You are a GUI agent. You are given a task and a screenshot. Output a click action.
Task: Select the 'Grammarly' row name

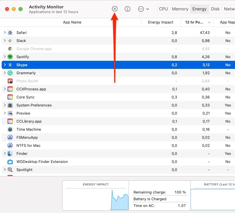(26, 73)
